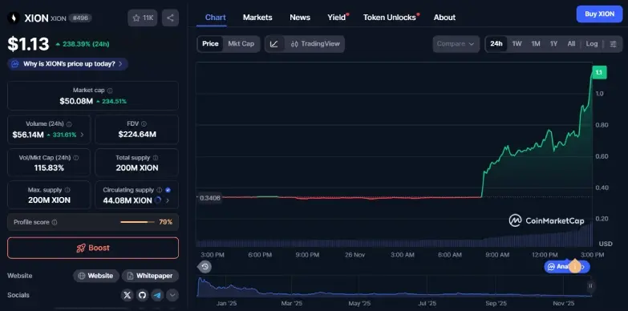628x311 pixels.
Task: Click the Analysis button under chart
Action: coord(567,267)
